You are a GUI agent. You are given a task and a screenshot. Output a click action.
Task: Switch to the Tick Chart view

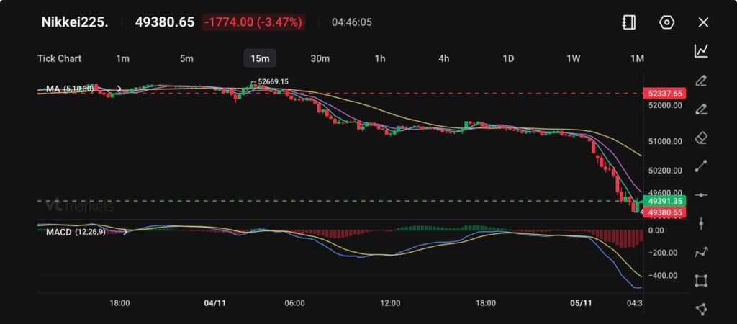click(x=59, y=58)
